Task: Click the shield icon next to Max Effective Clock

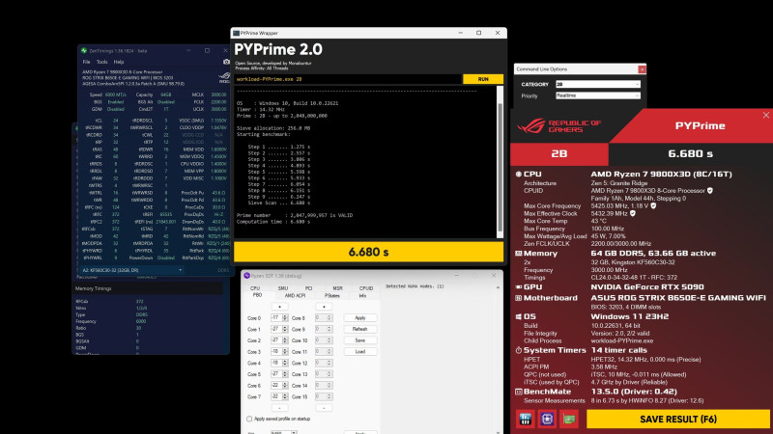Action: 633,213
